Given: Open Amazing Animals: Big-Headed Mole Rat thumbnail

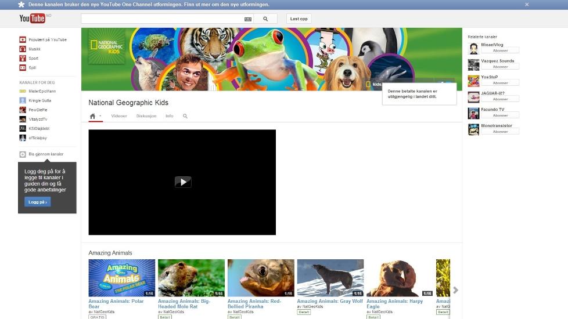Looking at the screenshot, I should click(x=191, y=278).
